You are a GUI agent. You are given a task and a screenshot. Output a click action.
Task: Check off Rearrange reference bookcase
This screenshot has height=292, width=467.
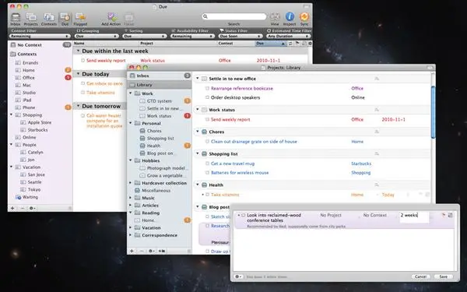point(207,89)
